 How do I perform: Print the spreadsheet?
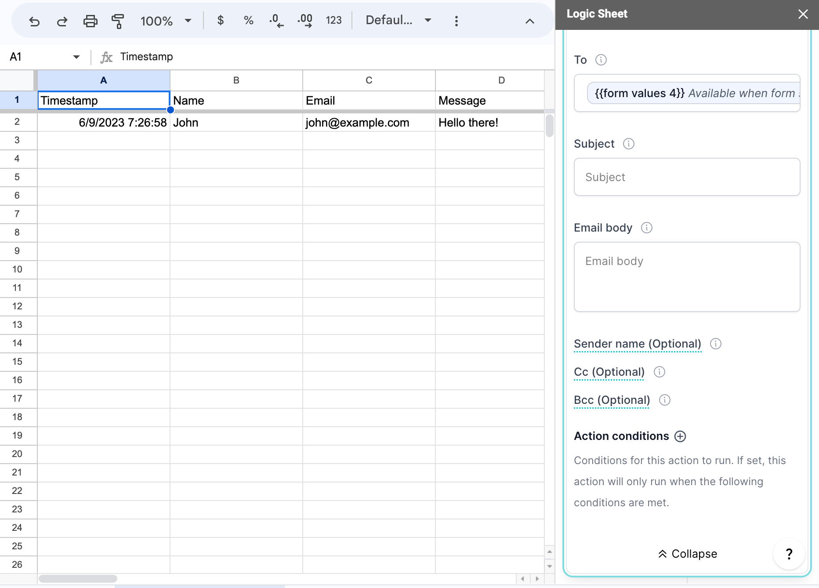point(90,21)
